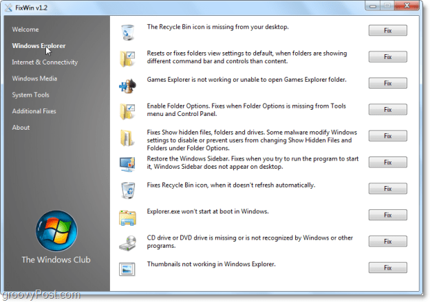The image size is (430, 302).
Task: Fix CD or DVD drive missing
Action: (388, 242)
